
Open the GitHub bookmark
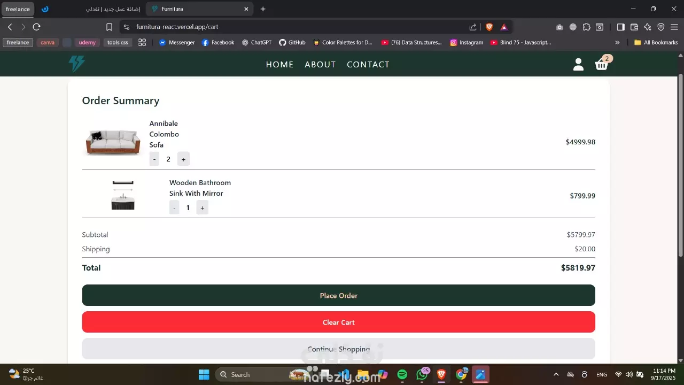pyautogui.click(x=292, y=42)
